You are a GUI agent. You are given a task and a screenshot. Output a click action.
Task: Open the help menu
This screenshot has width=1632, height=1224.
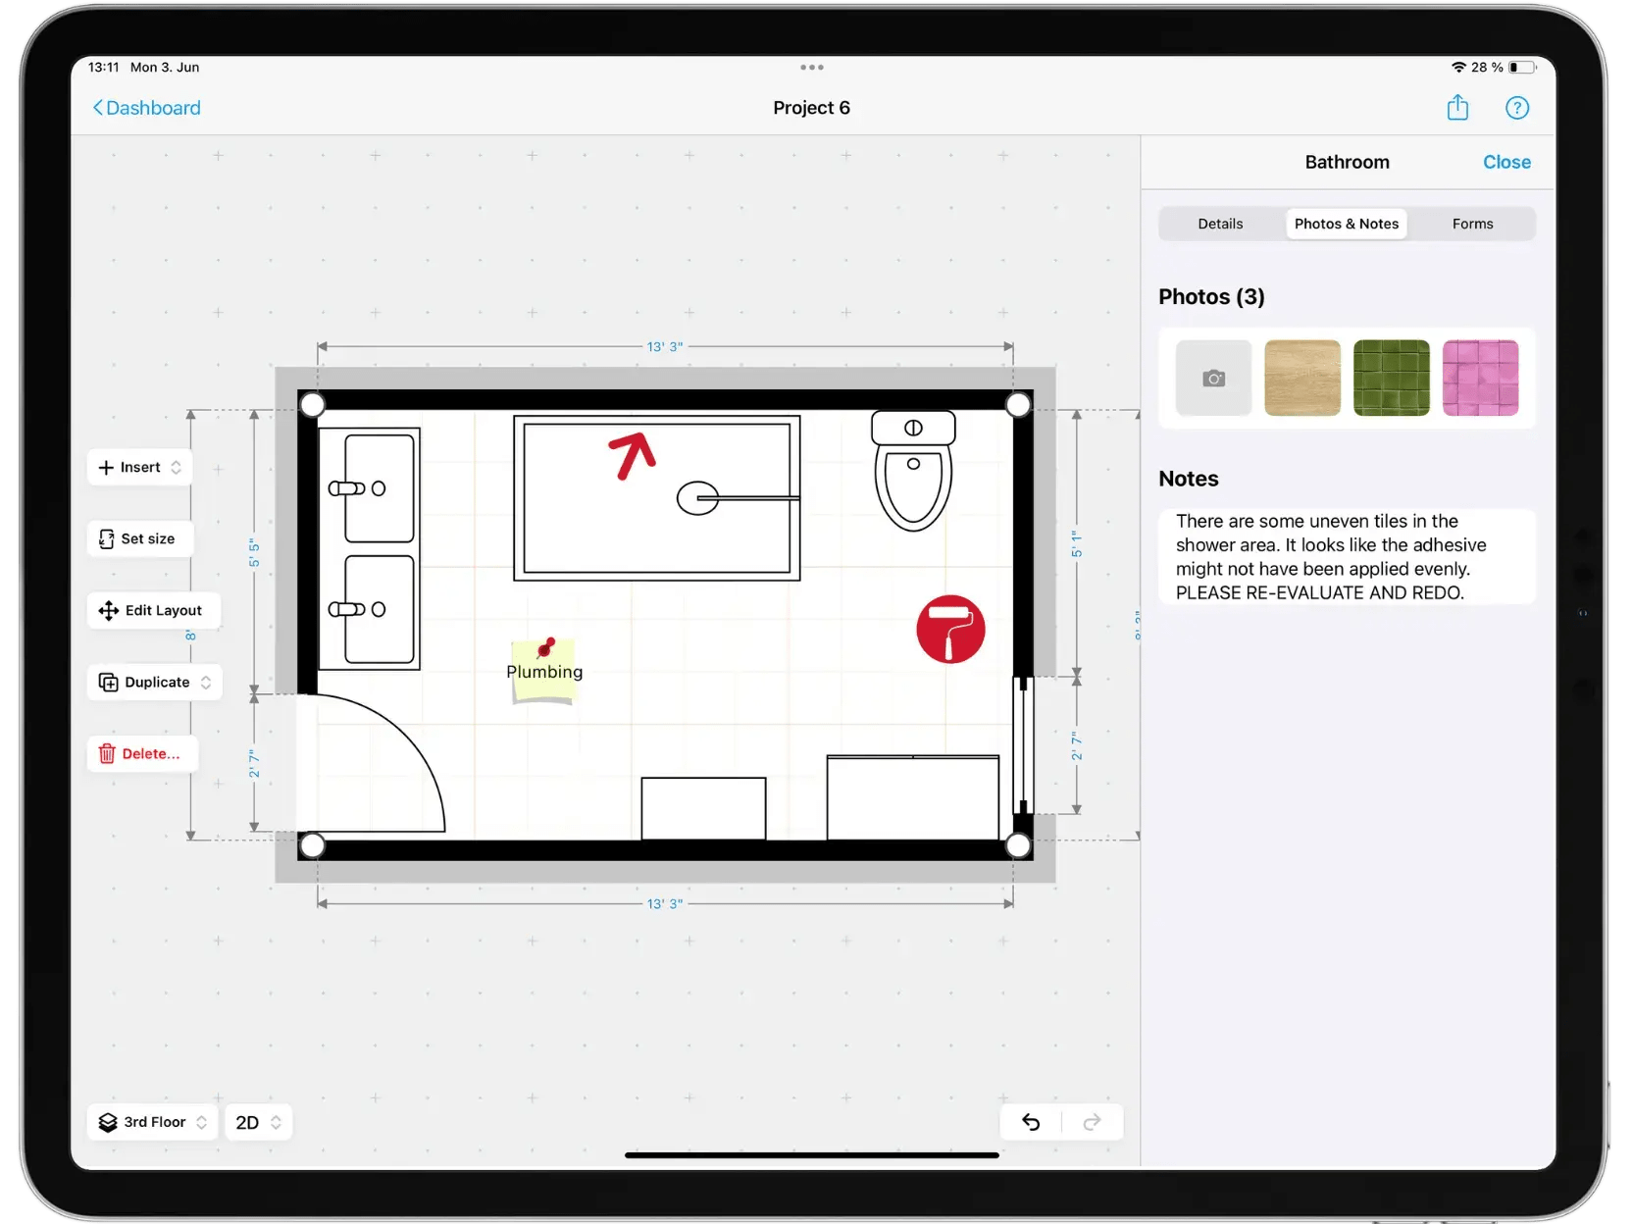tap(1517, 108)
